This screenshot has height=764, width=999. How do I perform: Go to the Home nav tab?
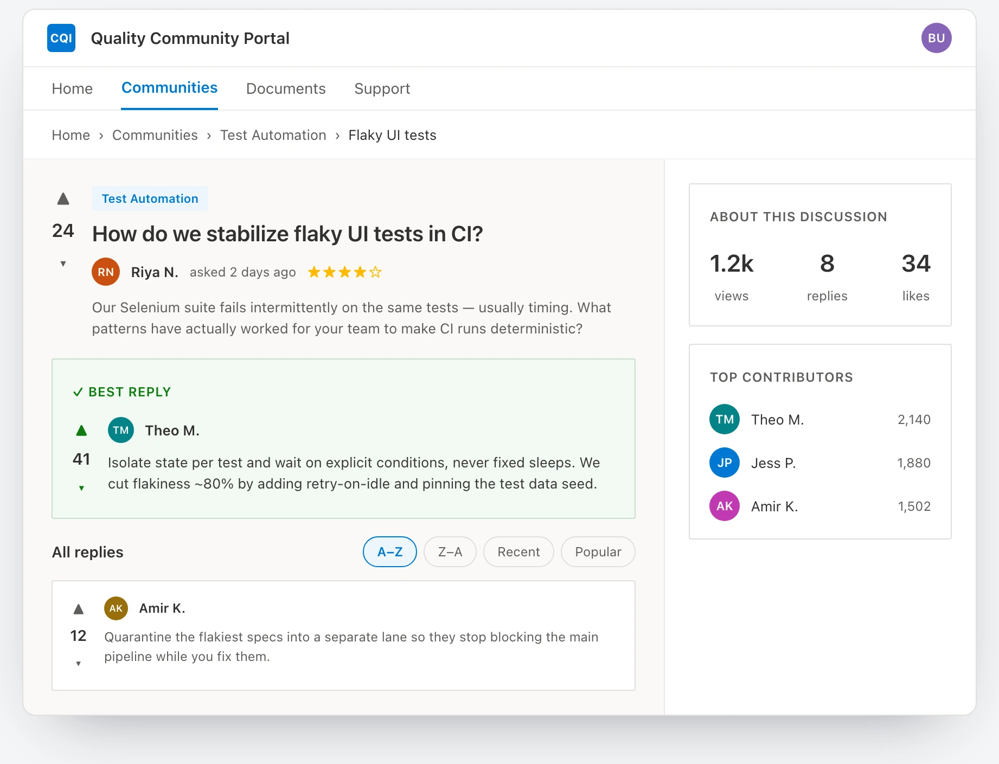[72, 88]
